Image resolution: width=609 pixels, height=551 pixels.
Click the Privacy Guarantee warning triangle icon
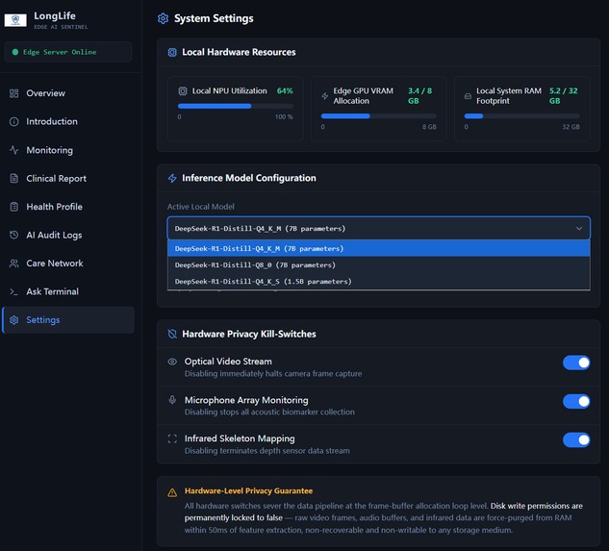click(172, 492)
